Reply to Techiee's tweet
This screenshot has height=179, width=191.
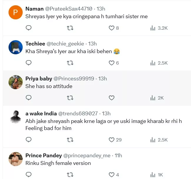click(29, 63)
